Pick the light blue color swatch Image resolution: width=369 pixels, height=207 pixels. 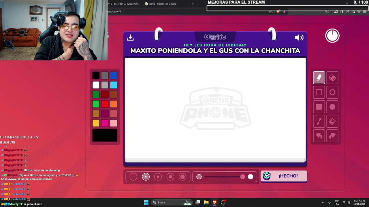point(114,85)
